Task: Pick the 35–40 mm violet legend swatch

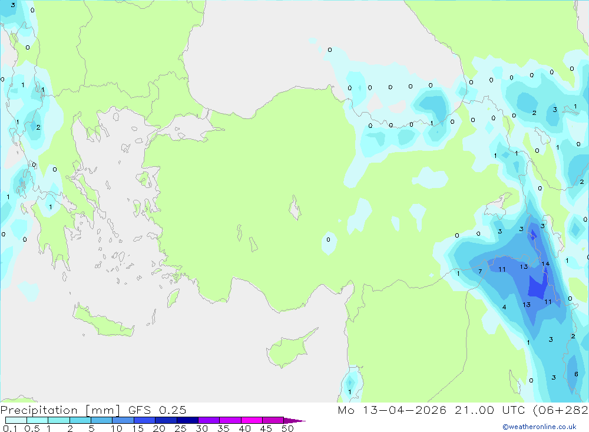Action: 230,420
